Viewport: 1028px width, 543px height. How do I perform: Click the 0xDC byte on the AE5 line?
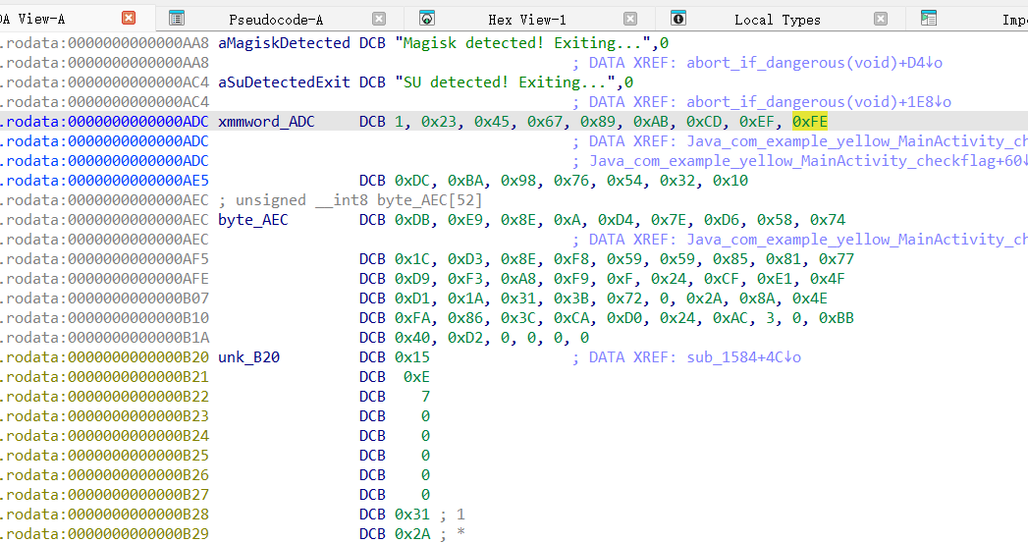pos(411,181)
